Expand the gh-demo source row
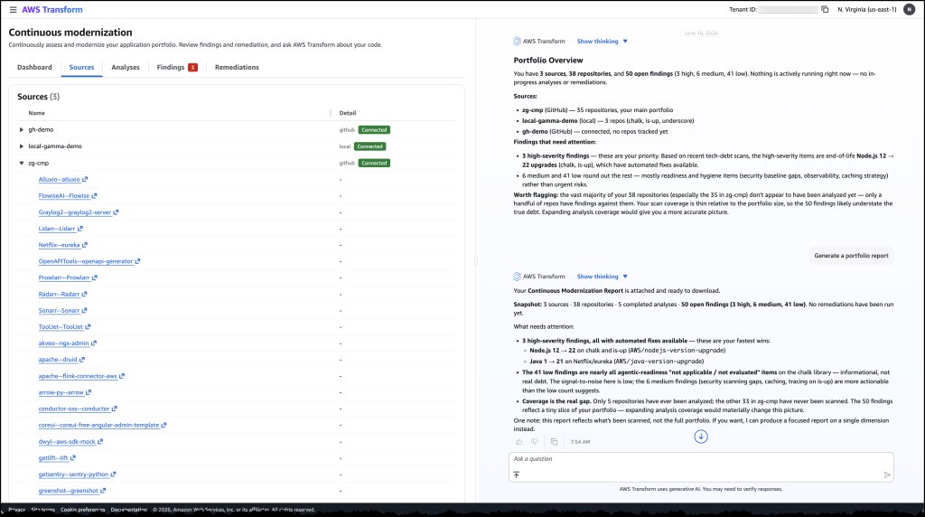925x517 pixels. 22,130
